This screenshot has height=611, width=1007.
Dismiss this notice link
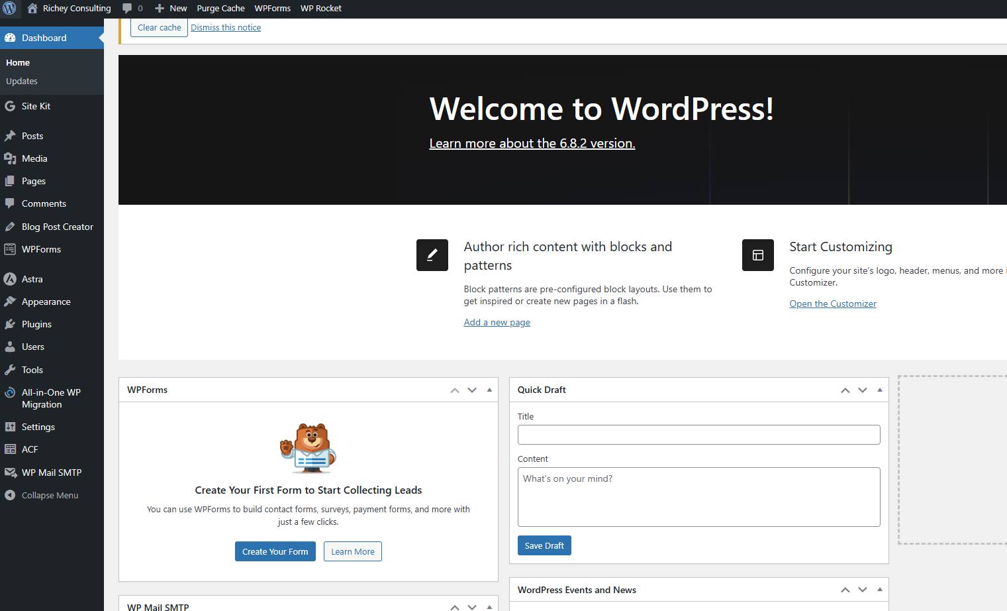[226, 27]
